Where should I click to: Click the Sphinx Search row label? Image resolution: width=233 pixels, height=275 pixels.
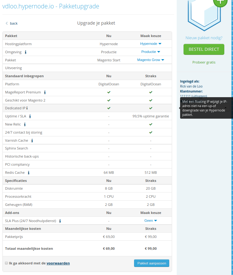pyautogui.click(x=16, y=148)
